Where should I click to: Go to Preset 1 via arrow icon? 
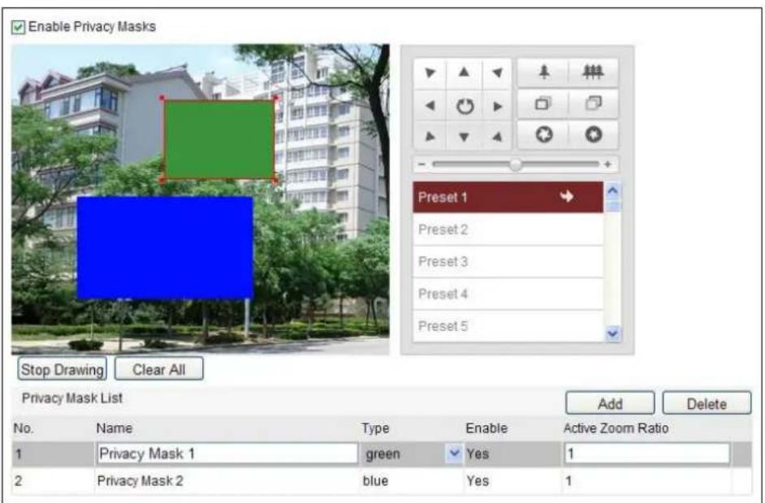click(x=566, y=197)
